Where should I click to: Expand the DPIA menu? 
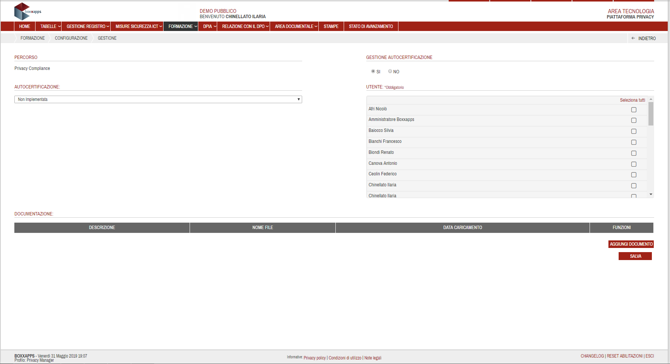208,26
